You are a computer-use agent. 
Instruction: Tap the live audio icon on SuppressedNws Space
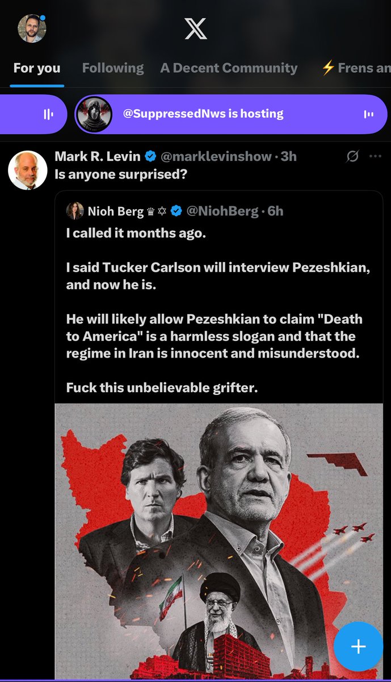368,114
